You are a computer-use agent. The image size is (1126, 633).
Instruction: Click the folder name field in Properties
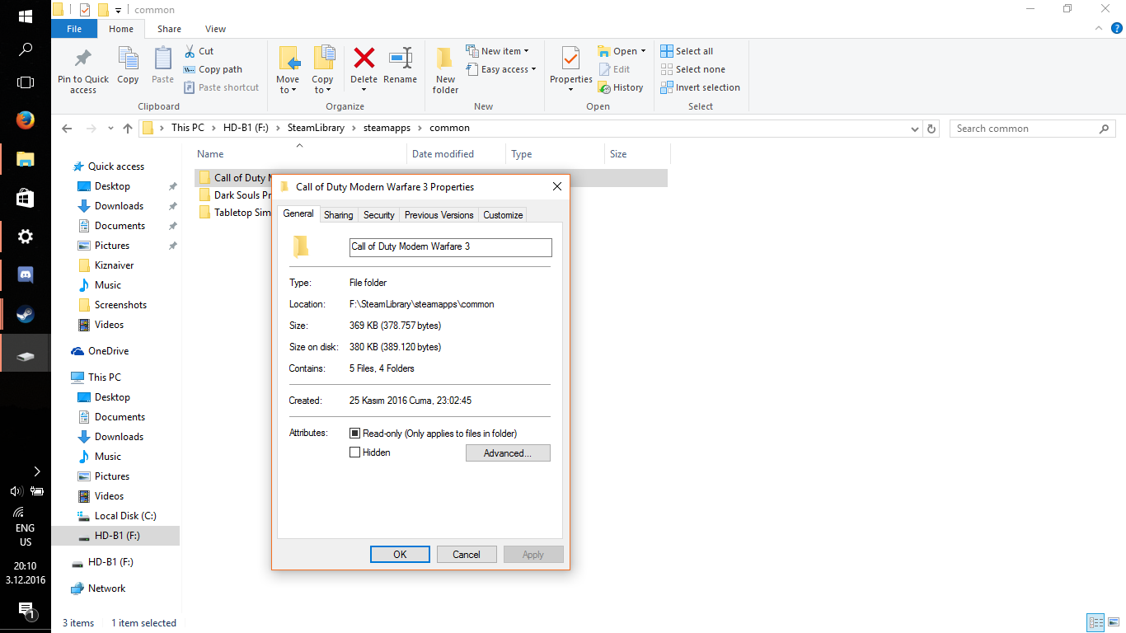pyautogui.click(x=451, y=247)
